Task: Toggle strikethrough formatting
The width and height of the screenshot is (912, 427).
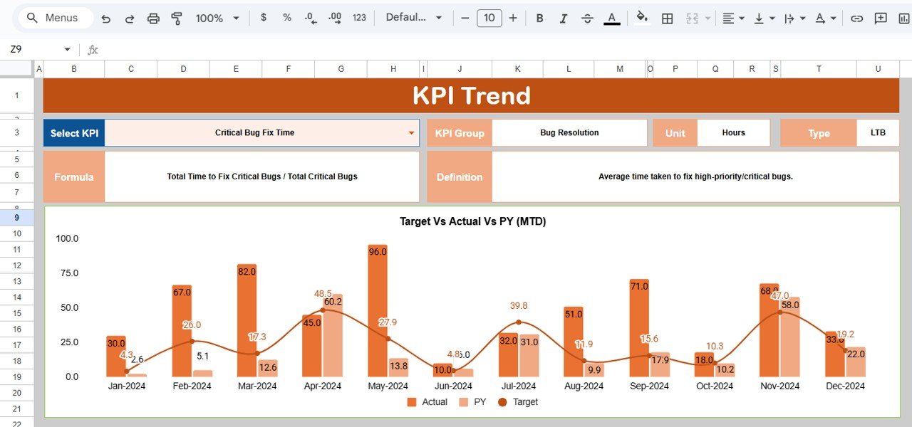Action: 586,18
